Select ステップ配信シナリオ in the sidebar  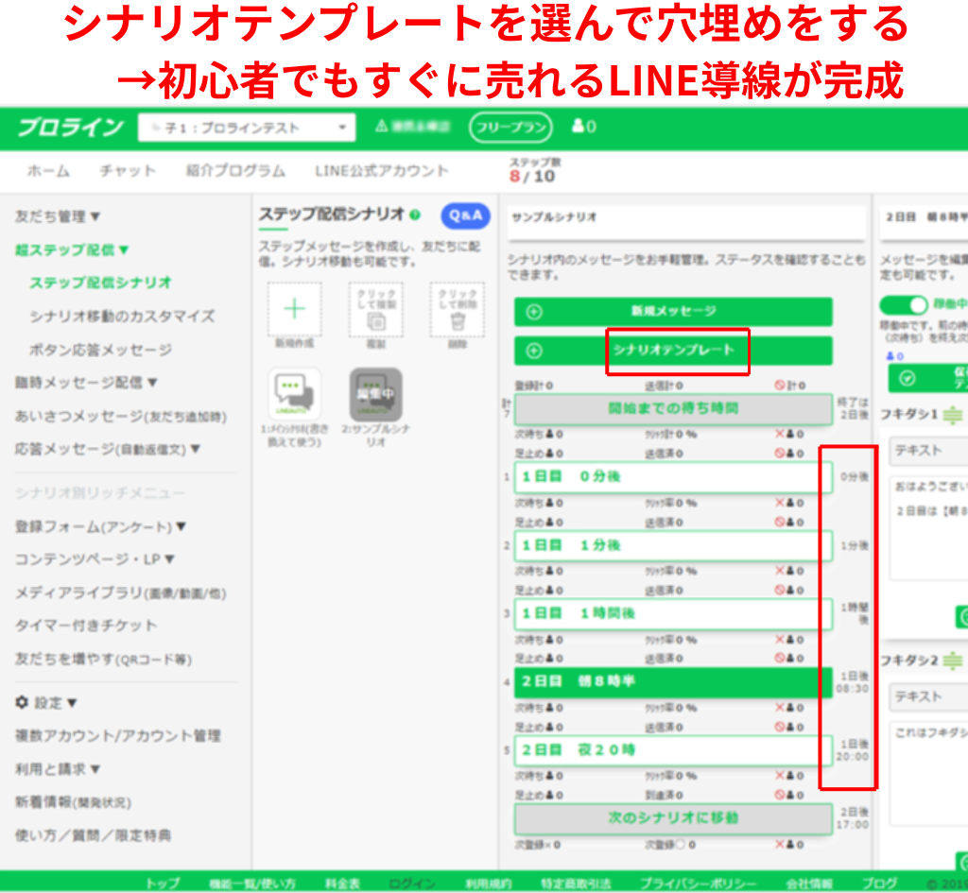100,283
